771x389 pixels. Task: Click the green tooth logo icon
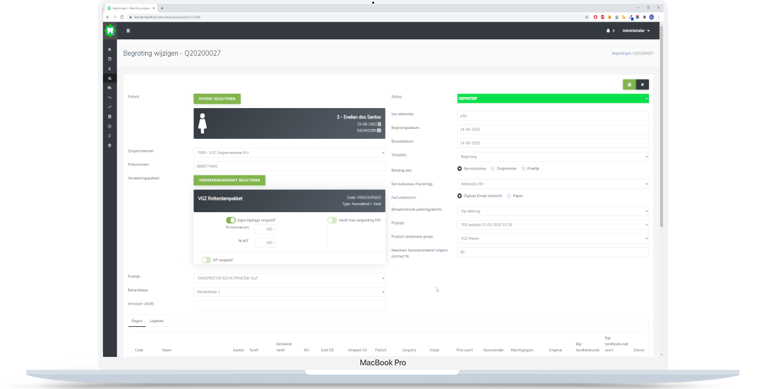coord(110,31)
